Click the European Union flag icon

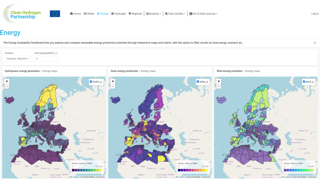pos(55,14)
